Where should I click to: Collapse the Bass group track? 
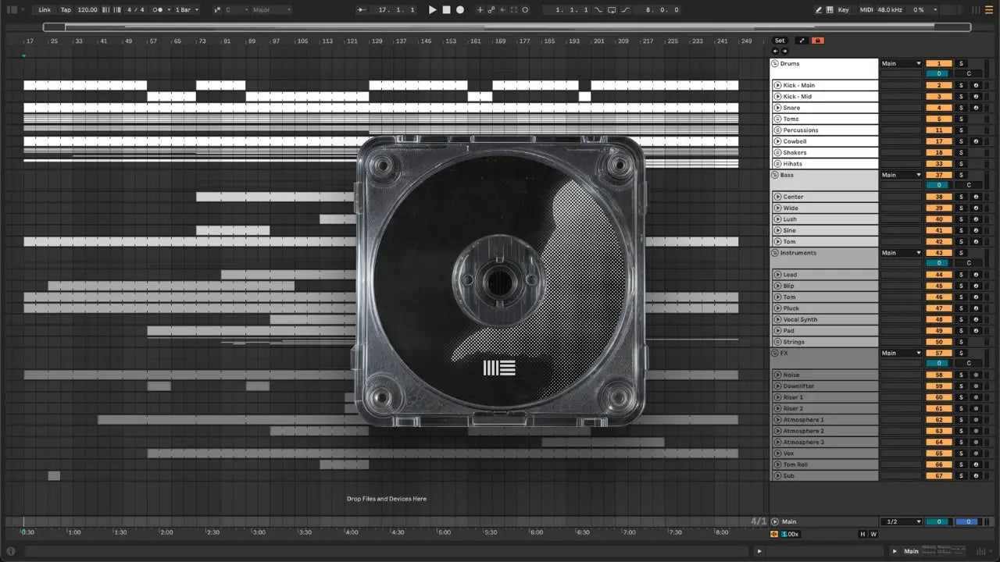(x=775, y=175)
